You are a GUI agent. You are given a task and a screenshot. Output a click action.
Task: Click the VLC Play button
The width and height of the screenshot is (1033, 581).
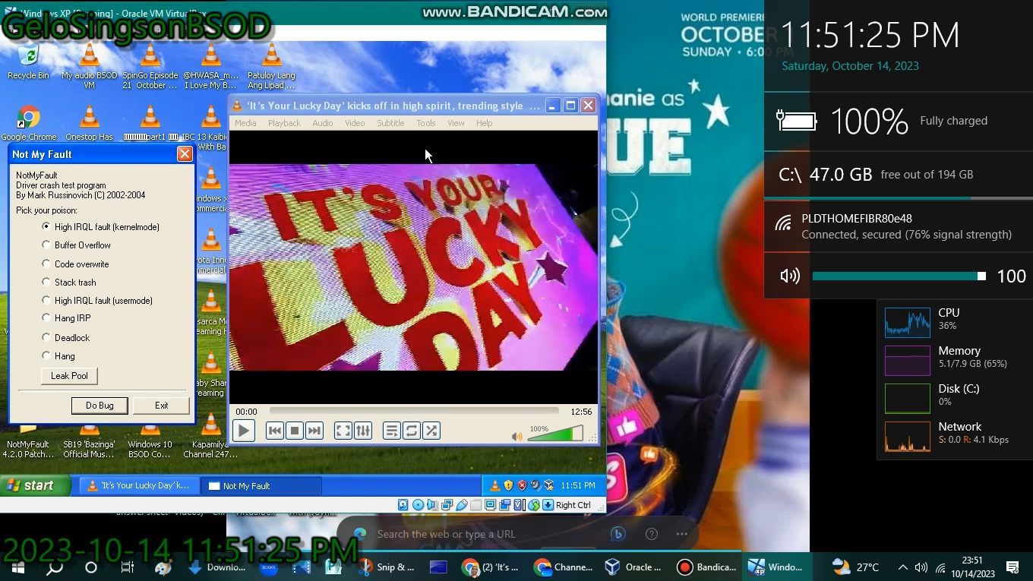(x=243, y=431)
